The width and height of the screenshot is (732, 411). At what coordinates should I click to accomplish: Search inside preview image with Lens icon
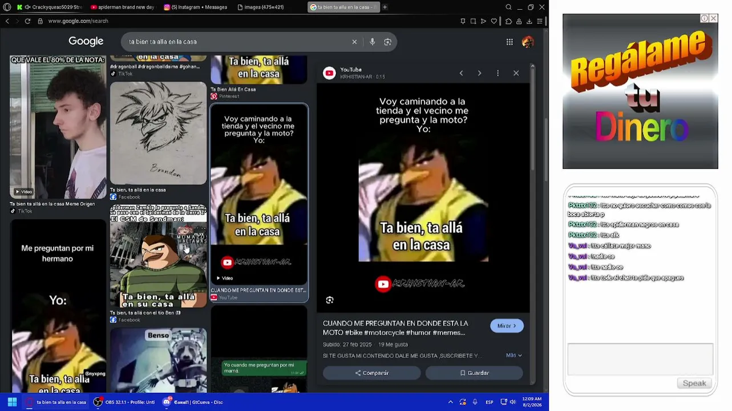[329, 300]
